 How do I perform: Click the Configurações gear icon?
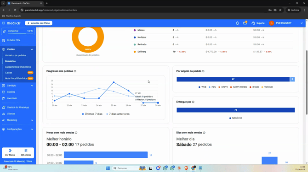point(4,129)
